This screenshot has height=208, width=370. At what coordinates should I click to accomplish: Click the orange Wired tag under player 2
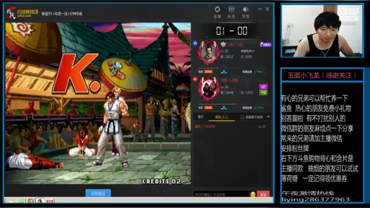click(208, 108)
